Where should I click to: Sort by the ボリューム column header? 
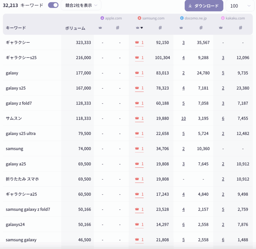pos(75,28)
